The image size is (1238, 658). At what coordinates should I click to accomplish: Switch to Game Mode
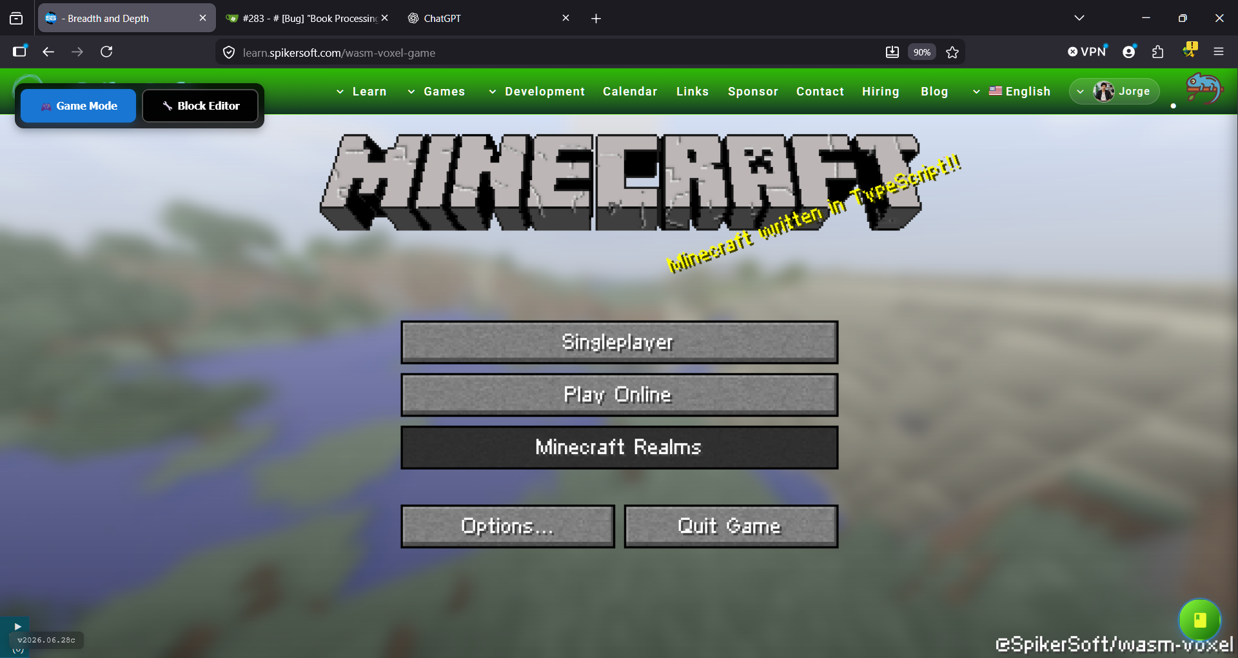78,106
